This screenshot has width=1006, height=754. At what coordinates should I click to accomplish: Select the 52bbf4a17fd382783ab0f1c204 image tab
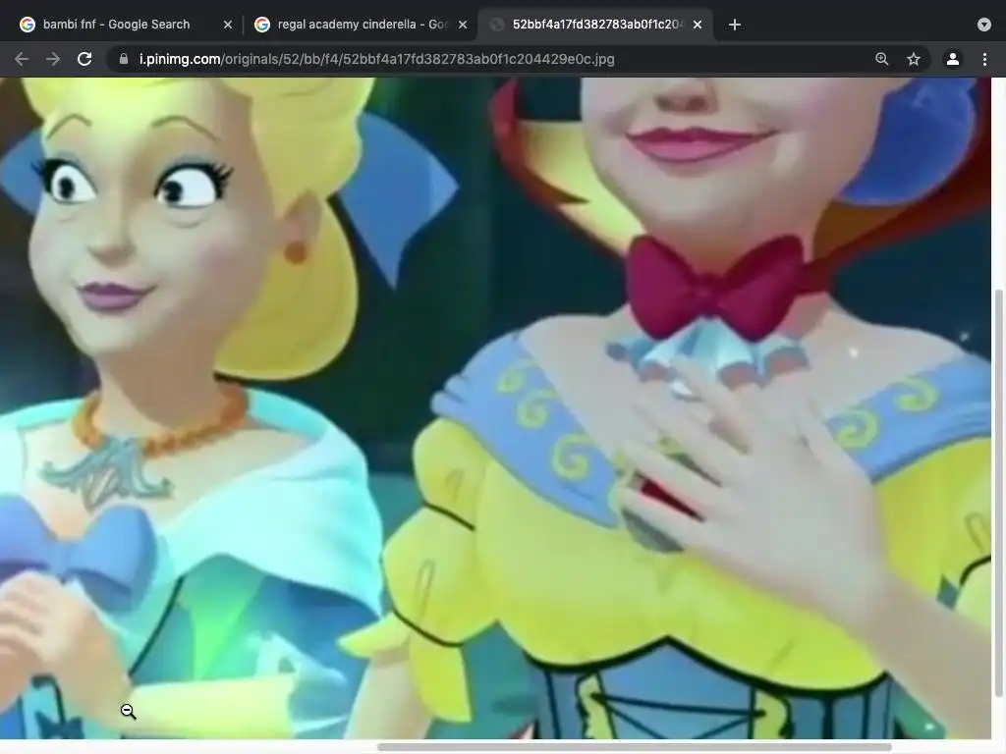595,25
